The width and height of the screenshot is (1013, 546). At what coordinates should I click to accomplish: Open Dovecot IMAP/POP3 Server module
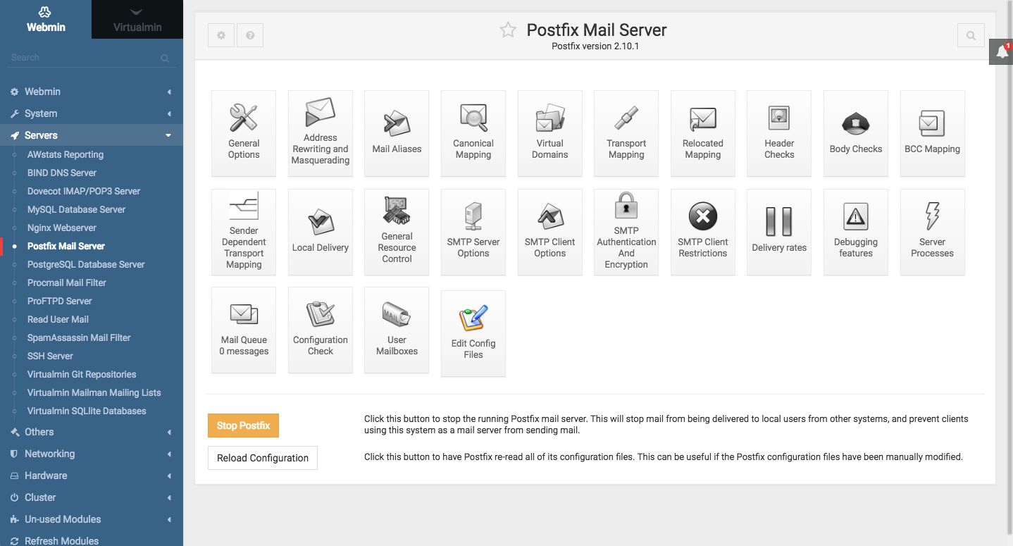click(x=84, y=191)
